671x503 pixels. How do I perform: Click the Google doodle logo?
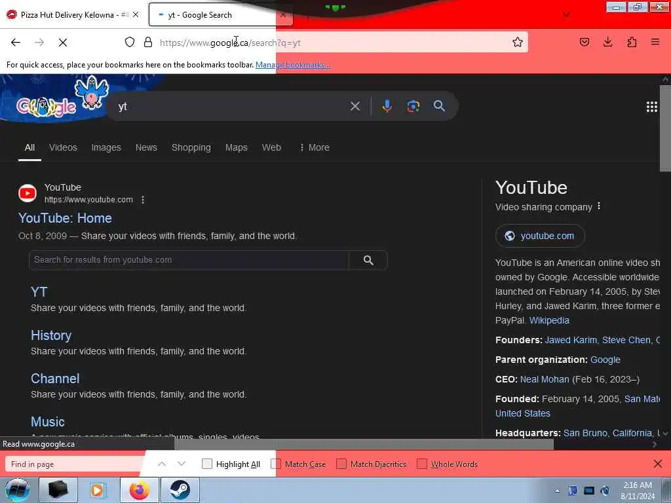pos(47,106)
